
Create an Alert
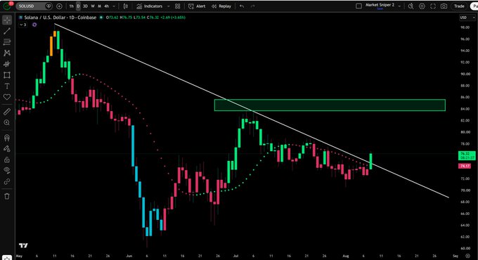tap(197, 6)
